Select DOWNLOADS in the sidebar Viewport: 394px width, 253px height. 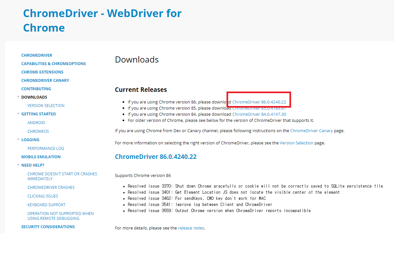pos(34,97)
